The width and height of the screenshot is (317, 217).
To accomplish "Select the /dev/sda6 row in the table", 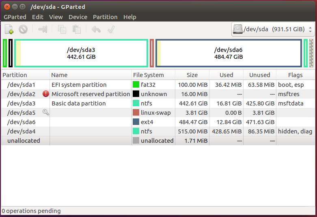I will [x=158, y=122].
